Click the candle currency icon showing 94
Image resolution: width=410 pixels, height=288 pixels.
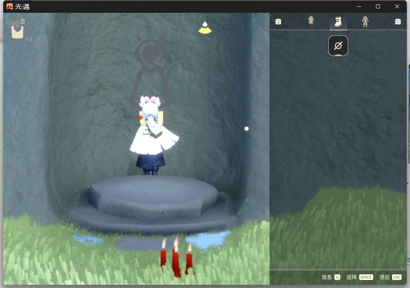click(x=18, y=28)
